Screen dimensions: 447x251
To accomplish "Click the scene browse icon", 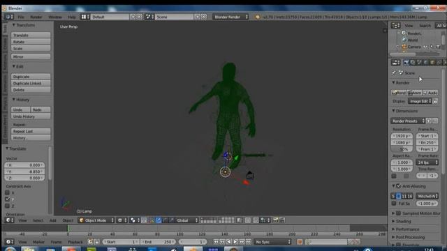I will pos(149,17).
